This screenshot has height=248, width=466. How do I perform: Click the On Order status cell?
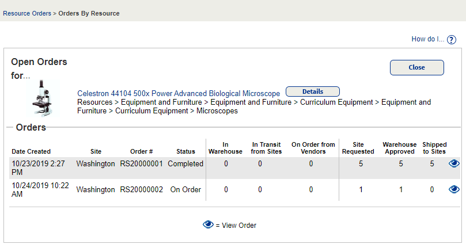(x=185, y=189)
